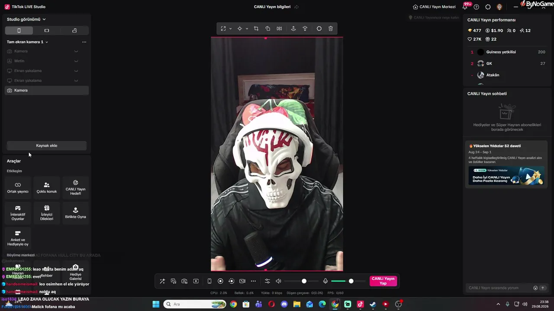Viewport: 554px width, 311px height.
Task: Toggle visibility of the Metin source
Action: 76,61
